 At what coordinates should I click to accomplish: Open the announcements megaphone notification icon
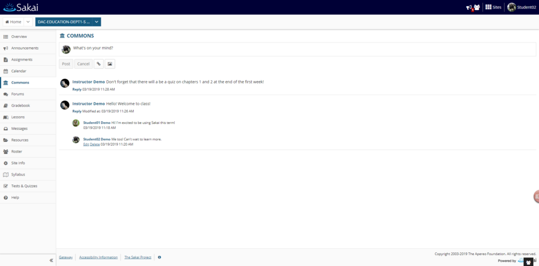(469, 7)
